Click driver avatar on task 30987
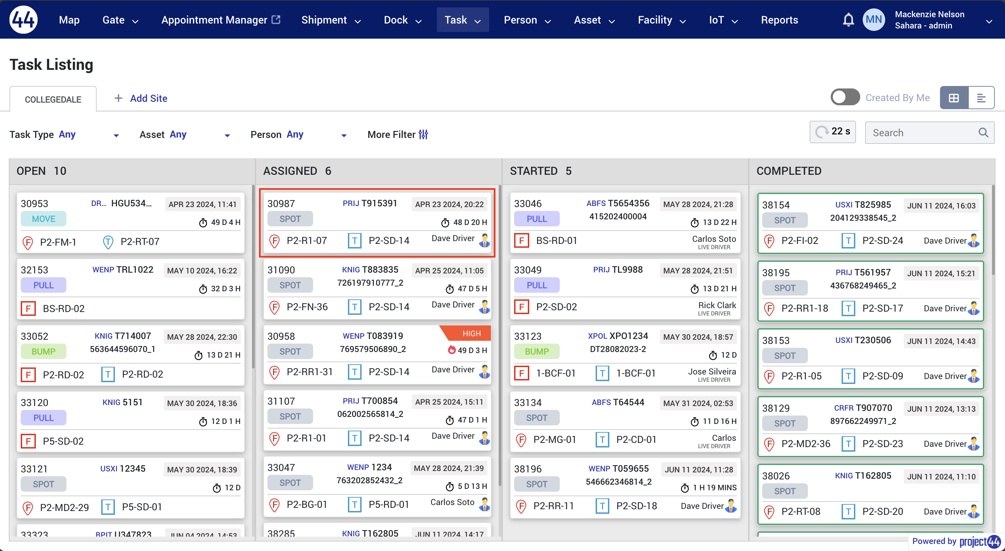1005x551 pixels. (x=484, y=240)
